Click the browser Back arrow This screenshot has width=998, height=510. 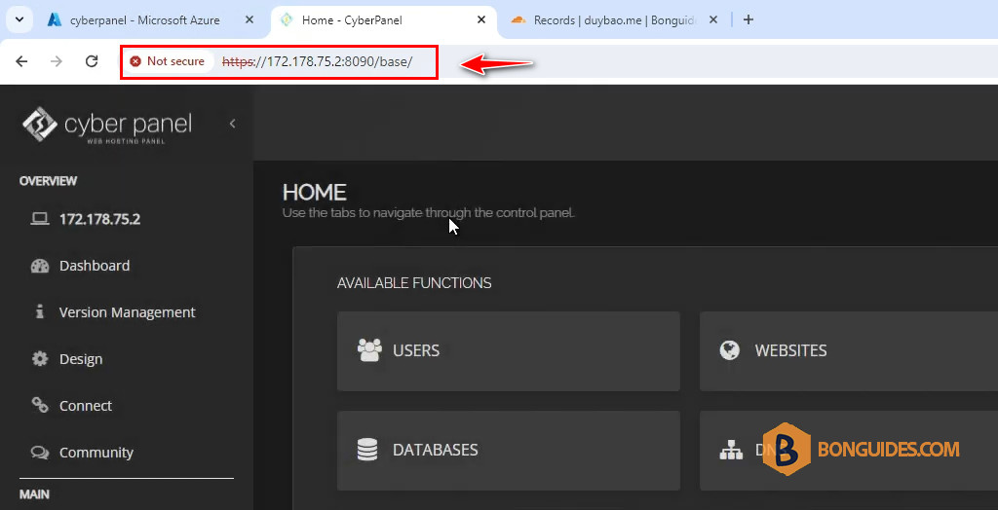coord(21,61)
